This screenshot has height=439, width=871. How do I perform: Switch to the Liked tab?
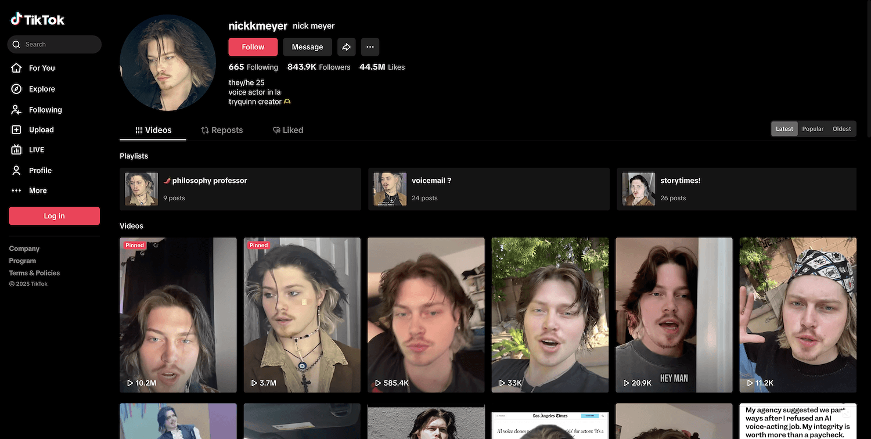288,130
